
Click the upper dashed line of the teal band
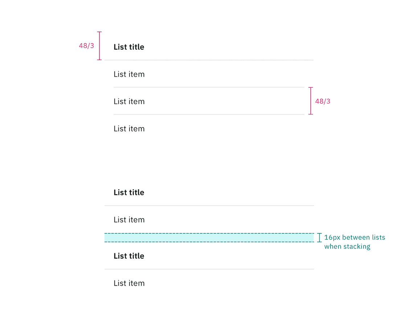coord(209,233)
